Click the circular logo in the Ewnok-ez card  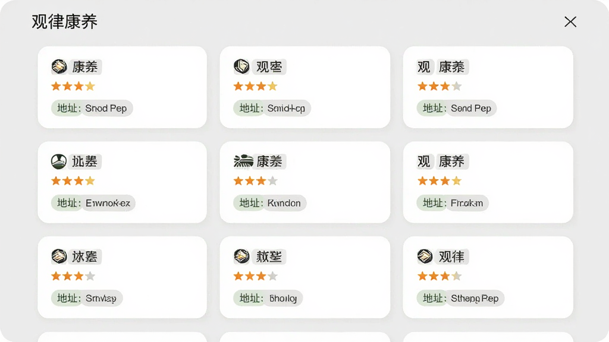[x=59, y=161]
